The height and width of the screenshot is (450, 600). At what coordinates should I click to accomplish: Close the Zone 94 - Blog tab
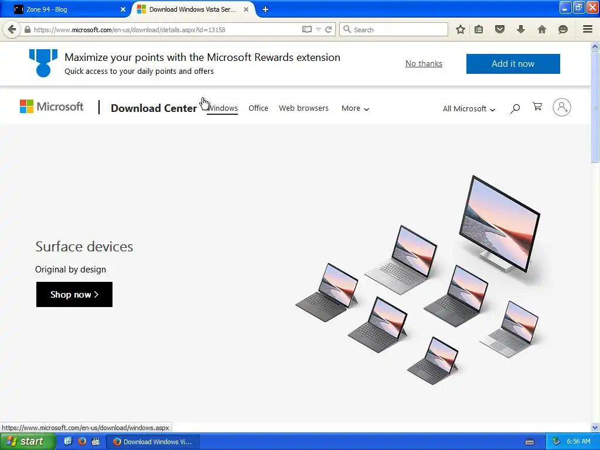pyautogui.click(x=123, y=9)
